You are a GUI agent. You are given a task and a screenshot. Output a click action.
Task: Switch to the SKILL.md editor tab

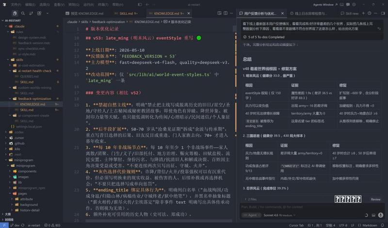[x=126, y=14]
